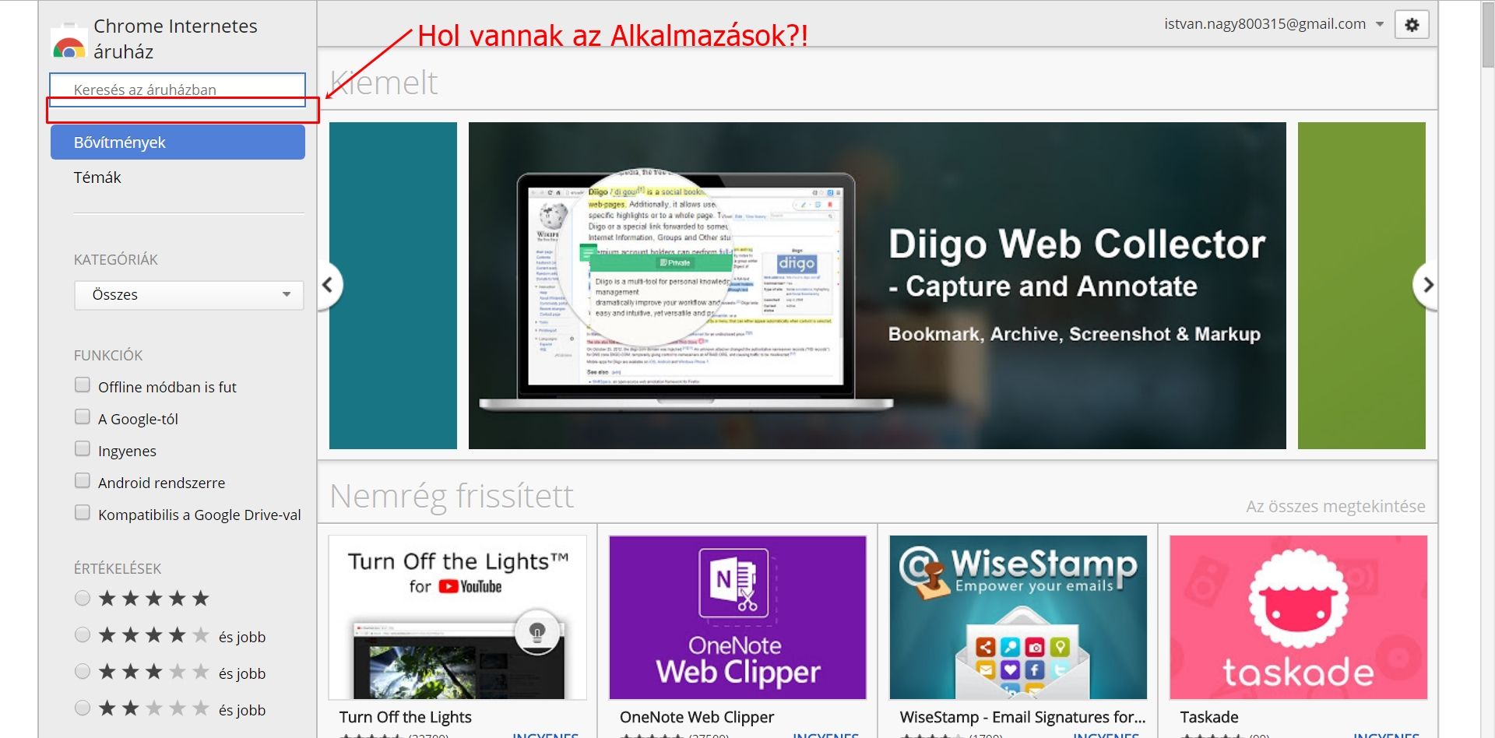
Task: Click the Turn Off the Lights title
Action: pos(406,717)
